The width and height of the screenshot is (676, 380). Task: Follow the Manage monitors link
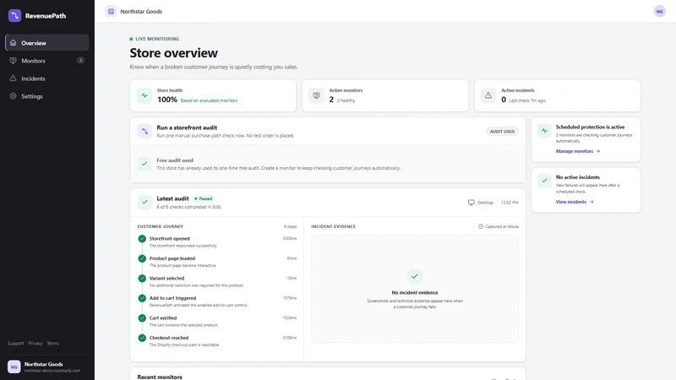(x=578, y=151)
